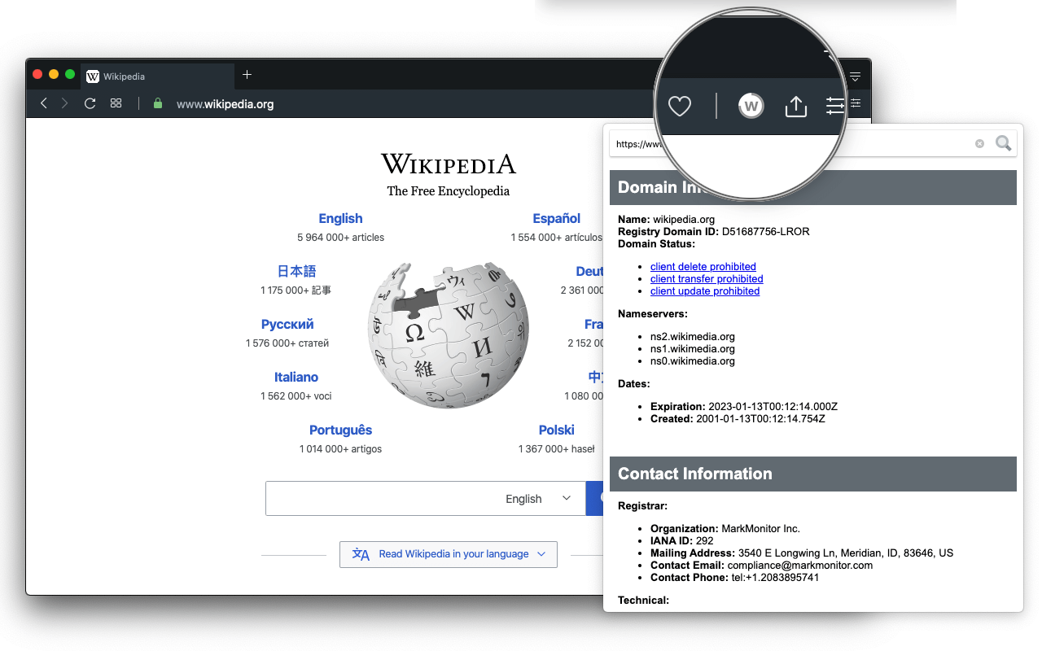Minimize the window with the yellow button
Image resolution: width=1042 pixels, height=651 pixels.
pos(54,74)
